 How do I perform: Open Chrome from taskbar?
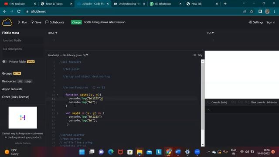coord(168,152)
